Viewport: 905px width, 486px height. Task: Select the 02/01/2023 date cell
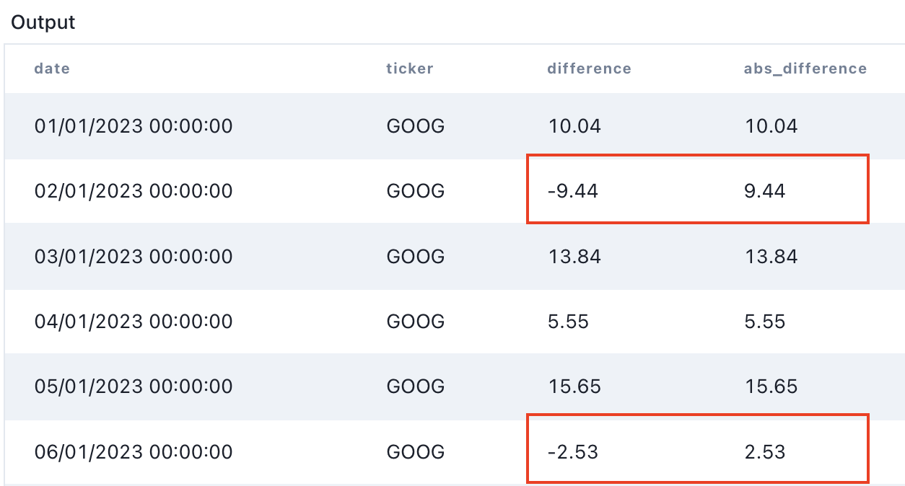coord(134,191)
